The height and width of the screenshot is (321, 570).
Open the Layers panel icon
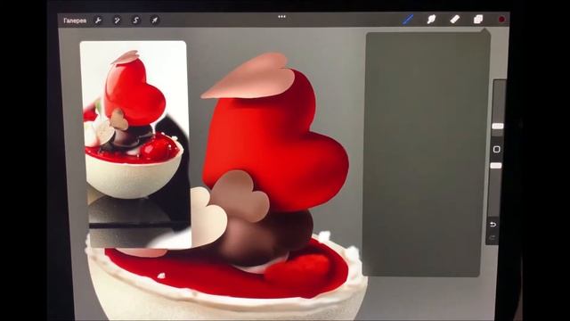tap(478, 20)
